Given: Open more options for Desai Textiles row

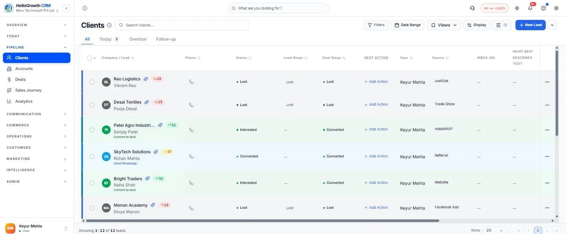Looking at the screenshot, I should pos(547,105).
